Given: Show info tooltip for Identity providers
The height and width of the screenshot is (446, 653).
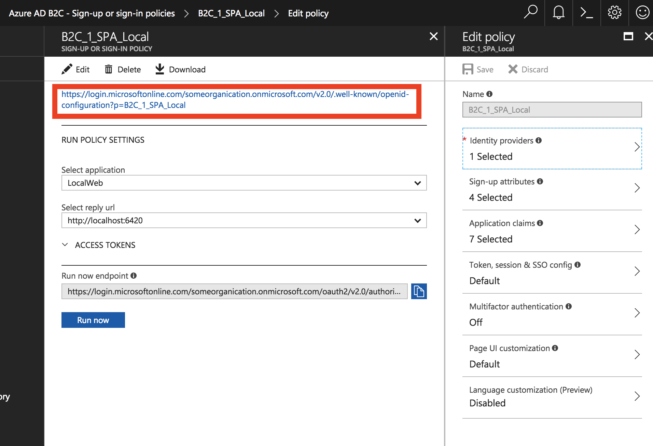Looking at the screenshot, I should (539, 140).
